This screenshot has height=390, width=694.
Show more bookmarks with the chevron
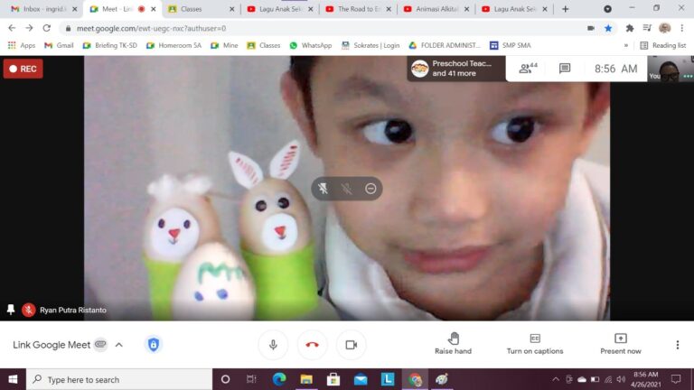click(x=625, y=45)
